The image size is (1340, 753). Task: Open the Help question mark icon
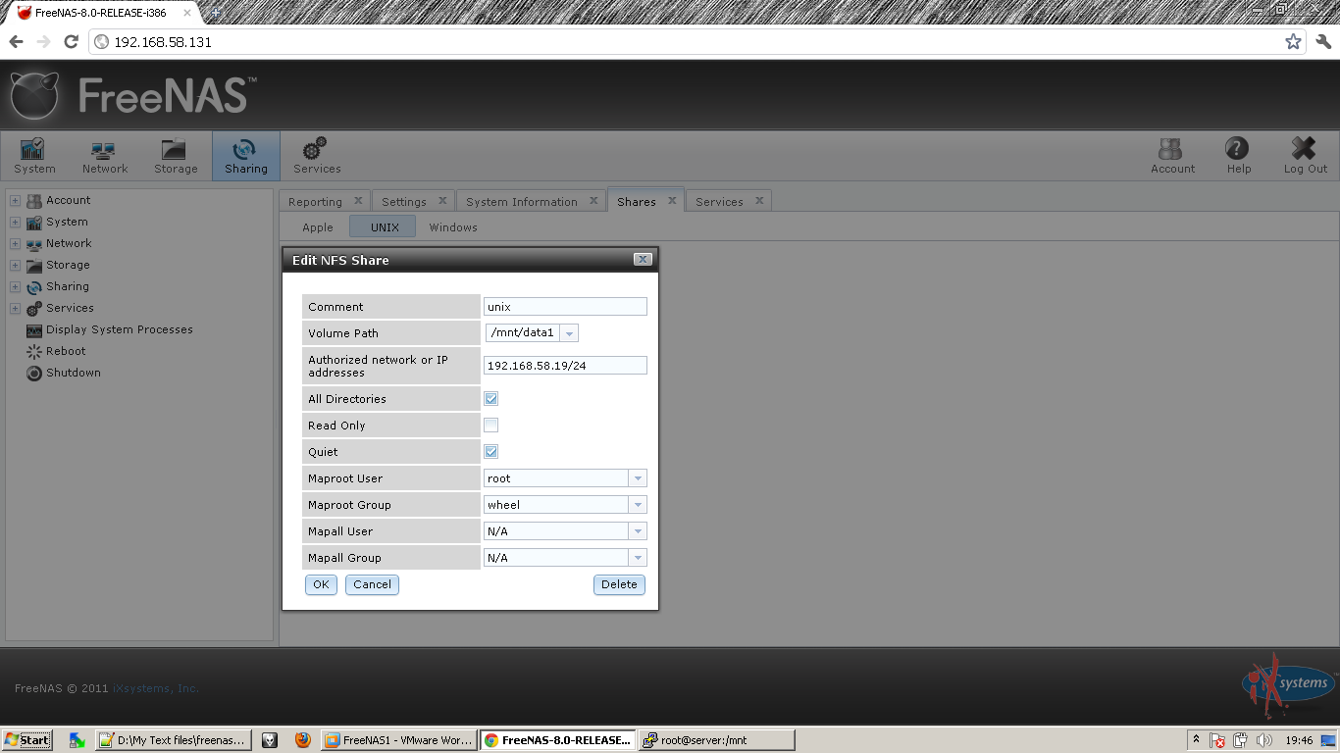[x=1238, y=156]
